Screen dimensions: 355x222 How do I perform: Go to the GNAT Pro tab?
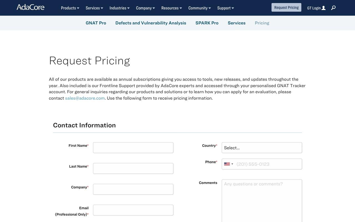click(96, 23)
